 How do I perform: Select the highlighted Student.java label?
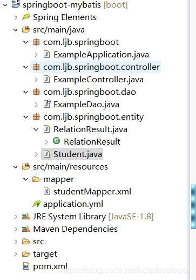click(x=78, y=154)
